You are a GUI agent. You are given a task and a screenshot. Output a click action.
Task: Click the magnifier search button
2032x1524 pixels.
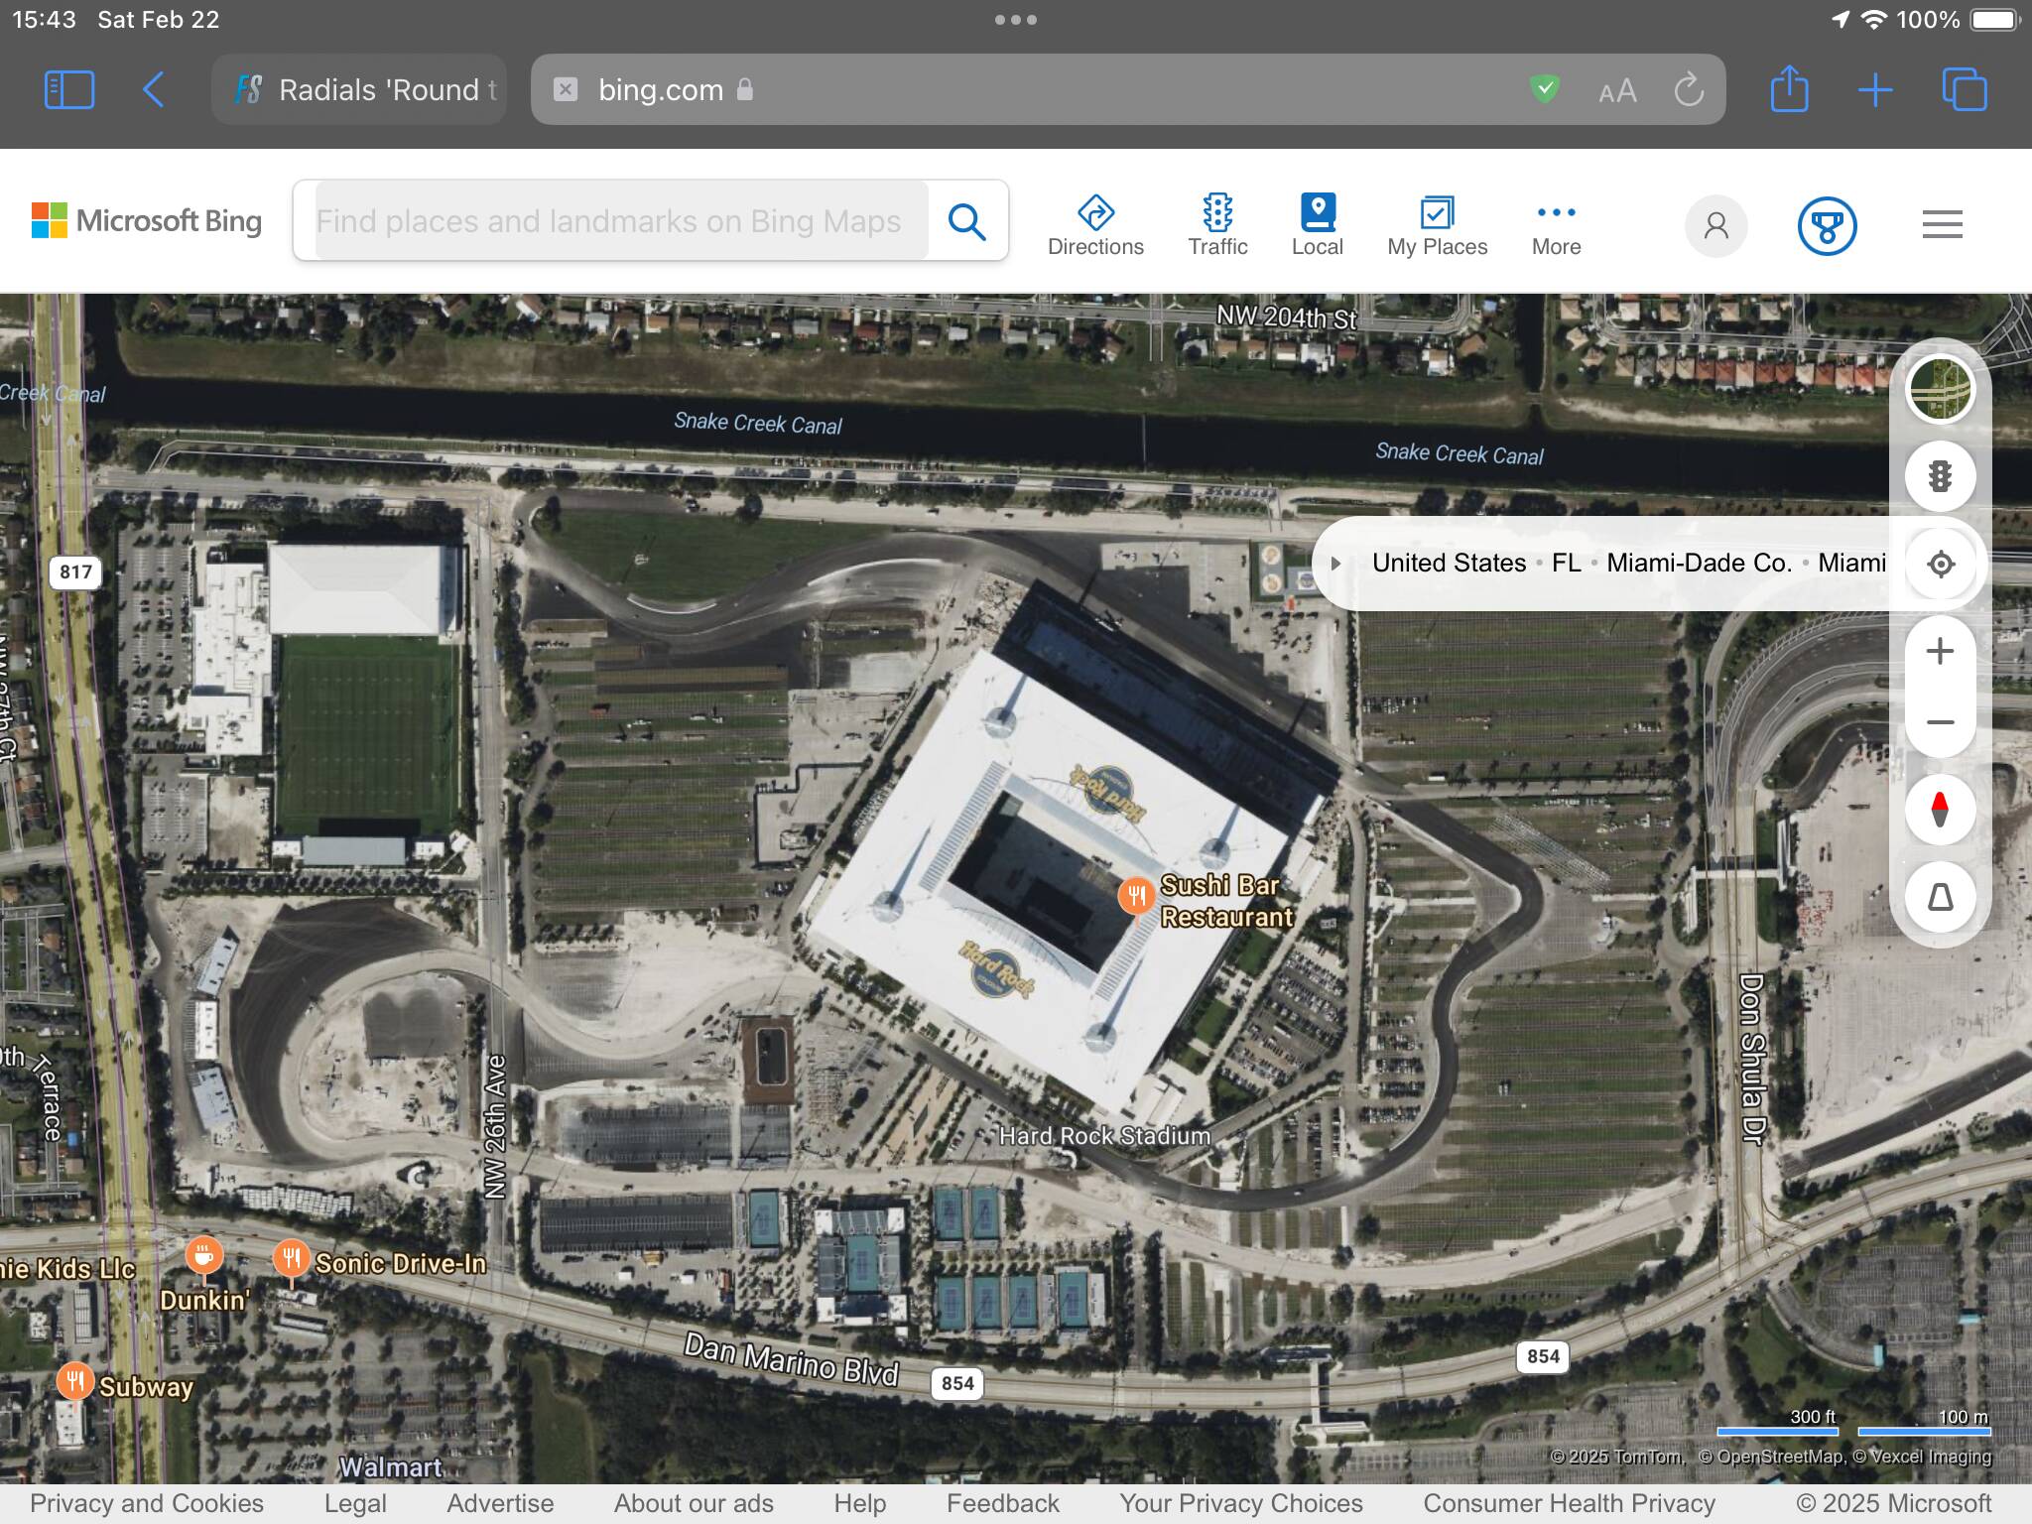click(x=966, y=221)
